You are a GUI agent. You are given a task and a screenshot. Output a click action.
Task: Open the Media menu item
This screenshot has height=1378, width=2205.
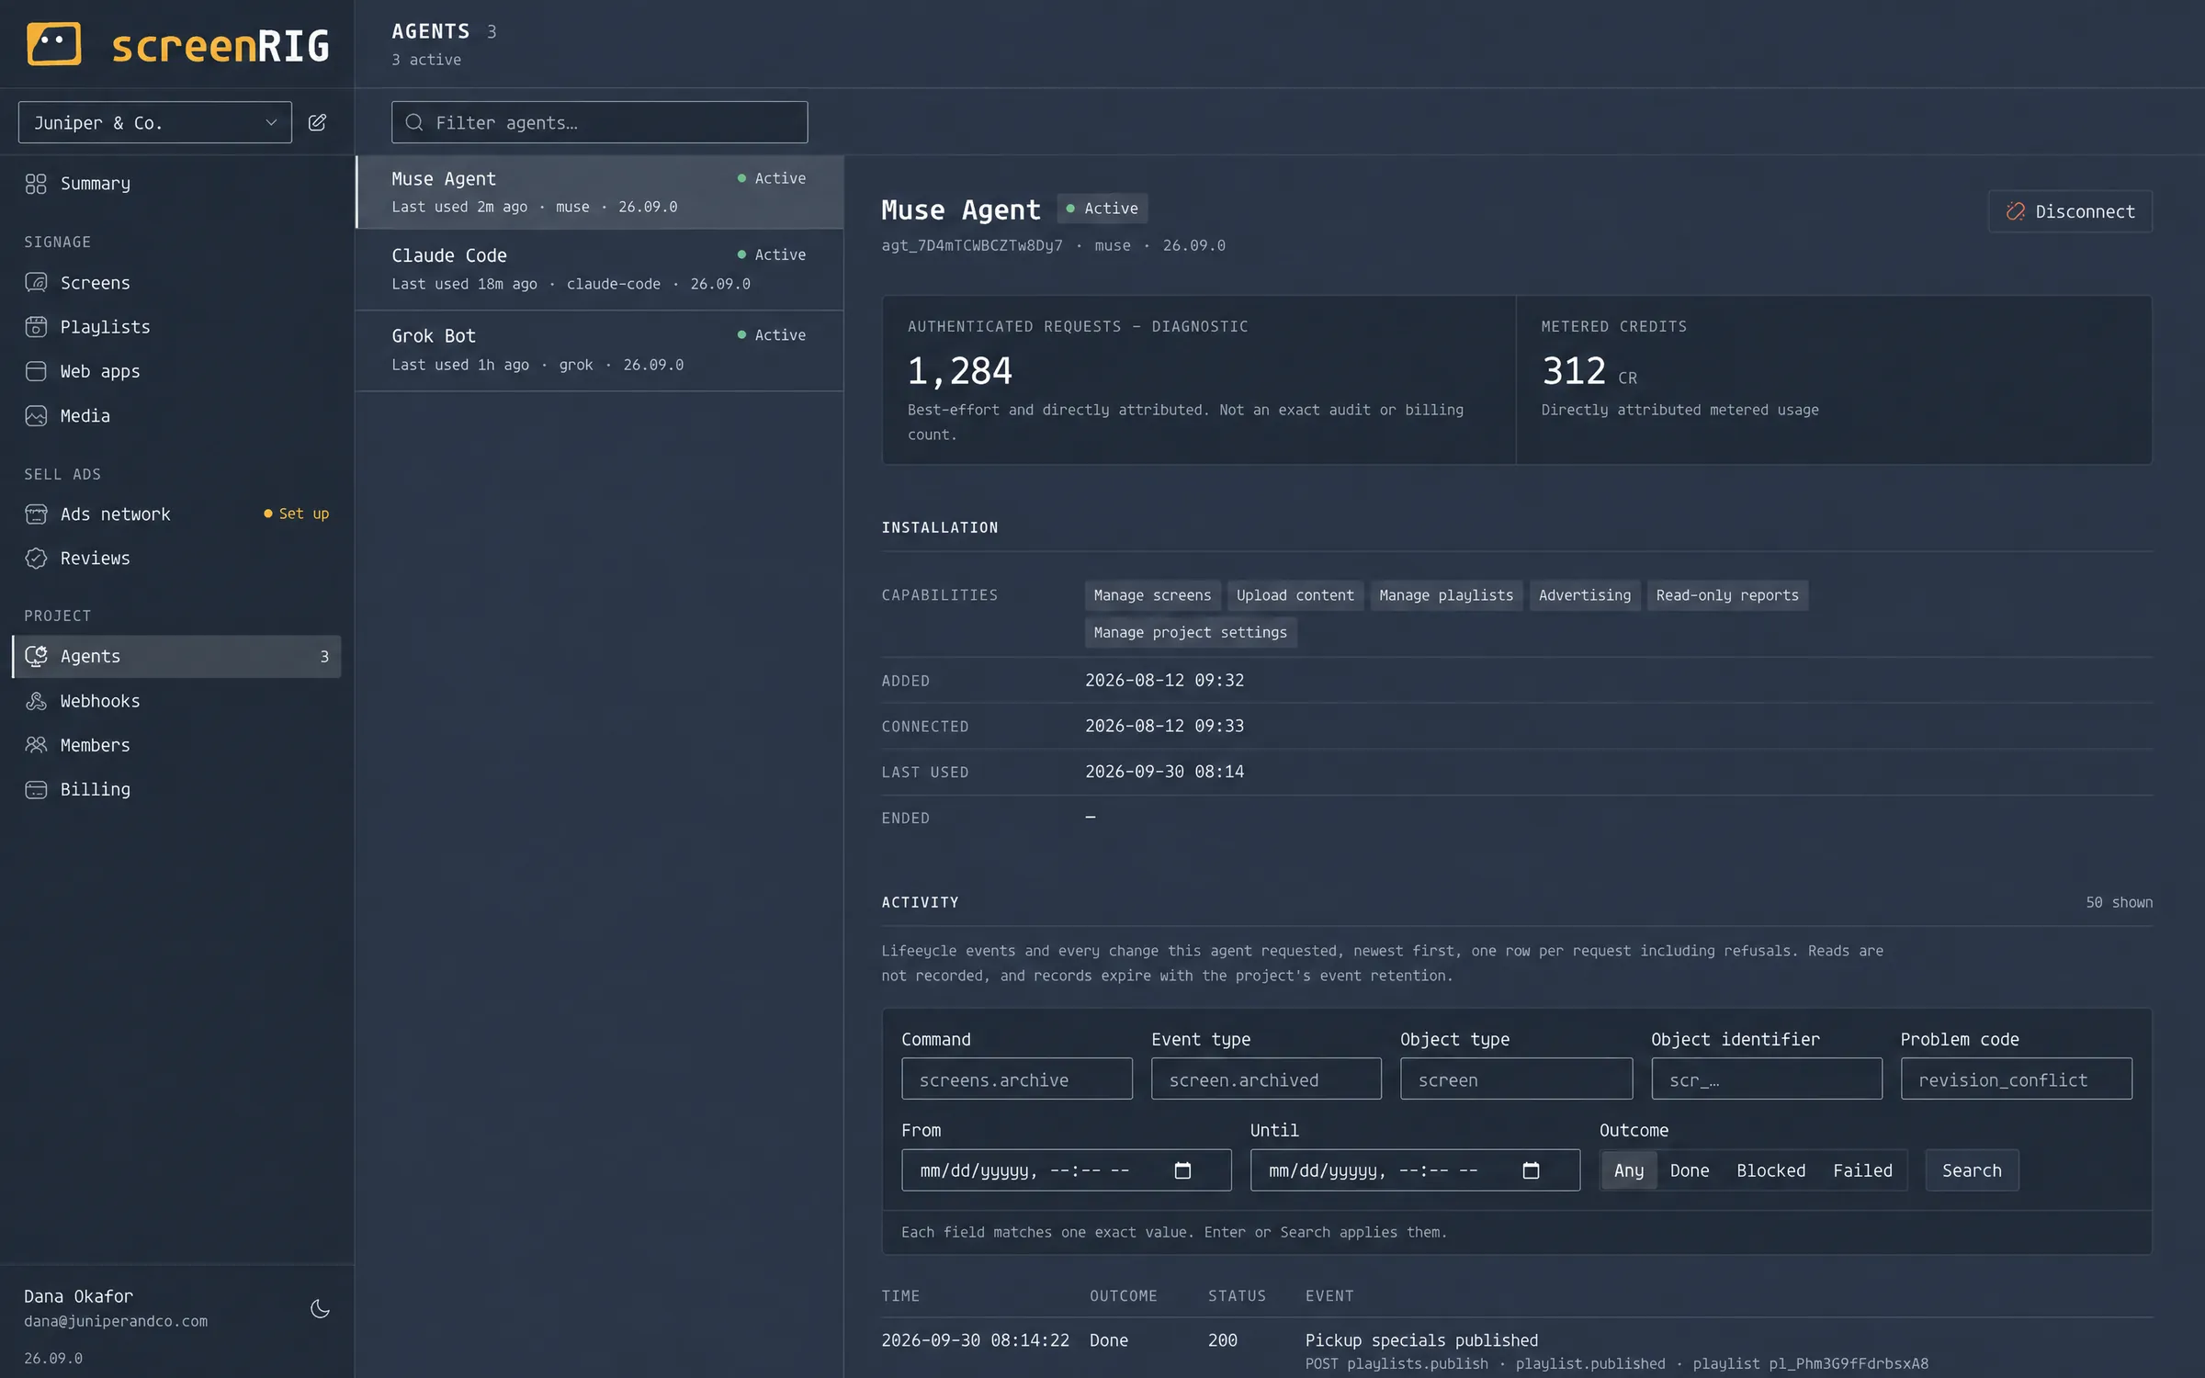[176, 416]
